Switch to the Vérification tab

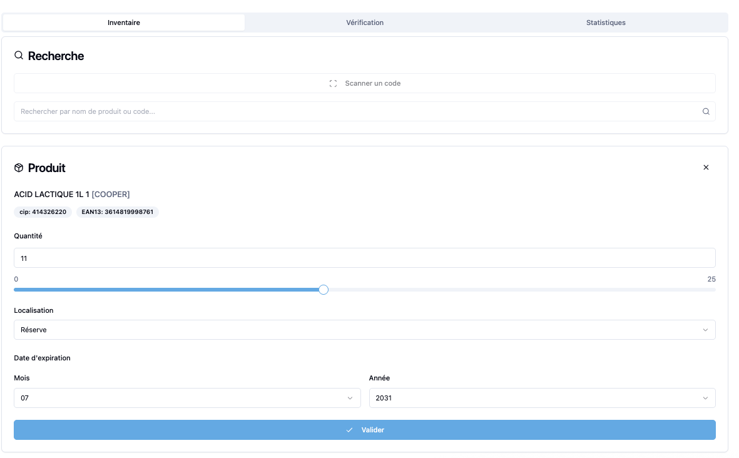coord(365,23)
